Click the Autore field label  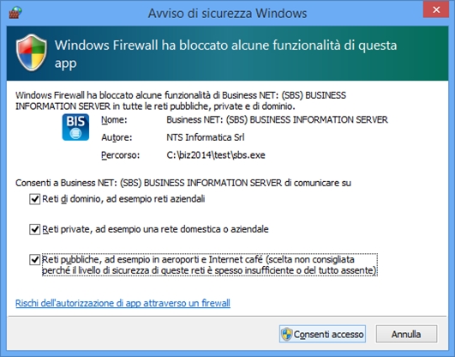[117, 137]
